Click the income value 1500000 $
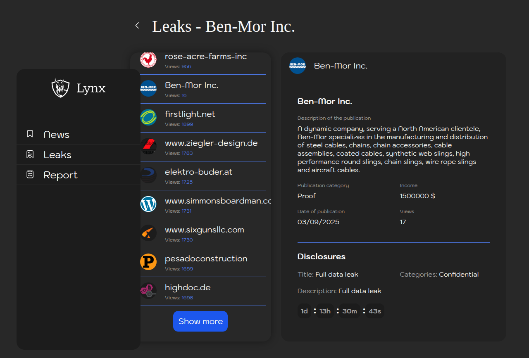 pos(417,196)
